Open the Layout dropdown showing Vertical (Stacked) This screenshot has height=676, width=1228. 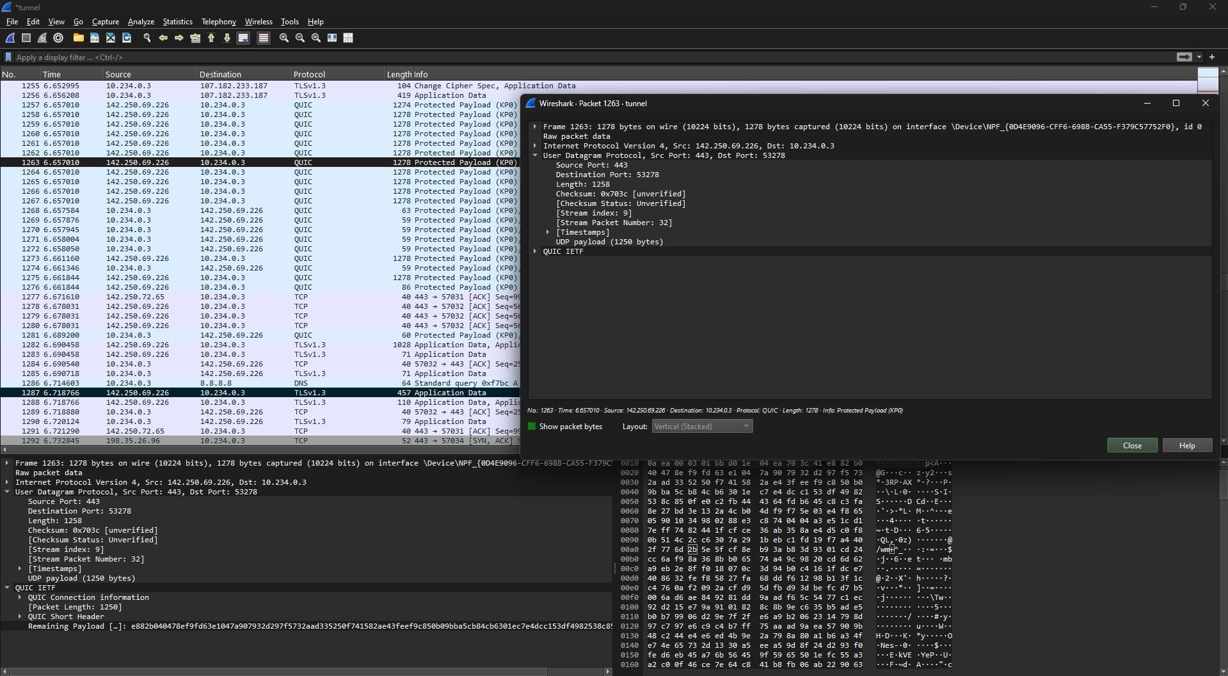tap(701, 426)
